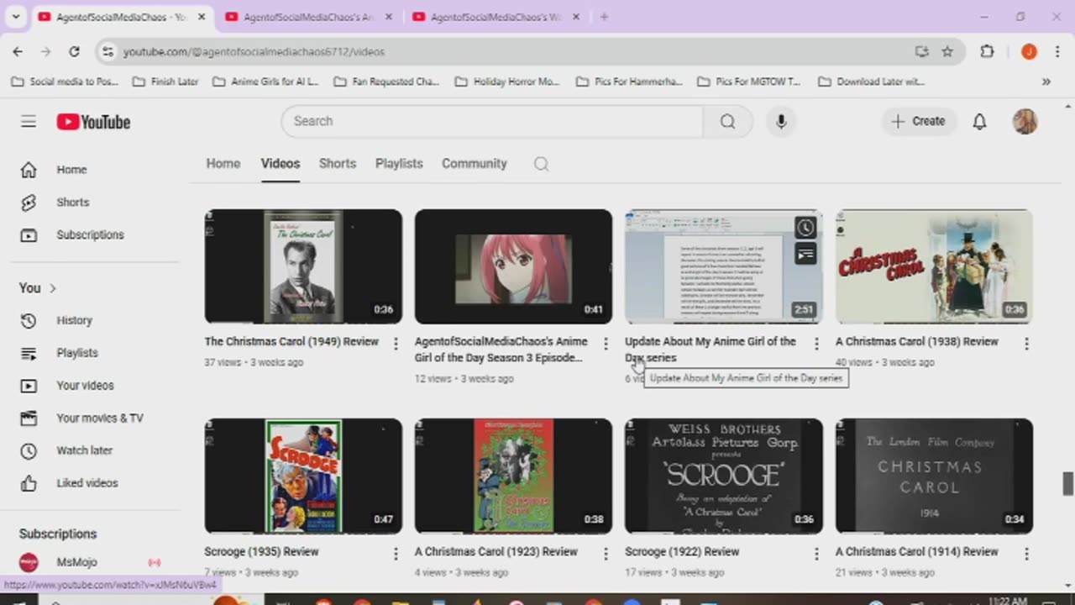This screenshot has height=605, width=1075.
Task: Show more bookmarks with double chevron
Action: click(1046, 82)
